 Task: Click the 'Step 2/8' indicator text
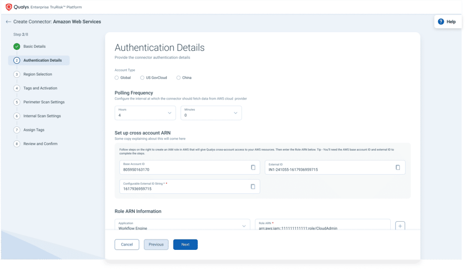[x=21, y=34]
